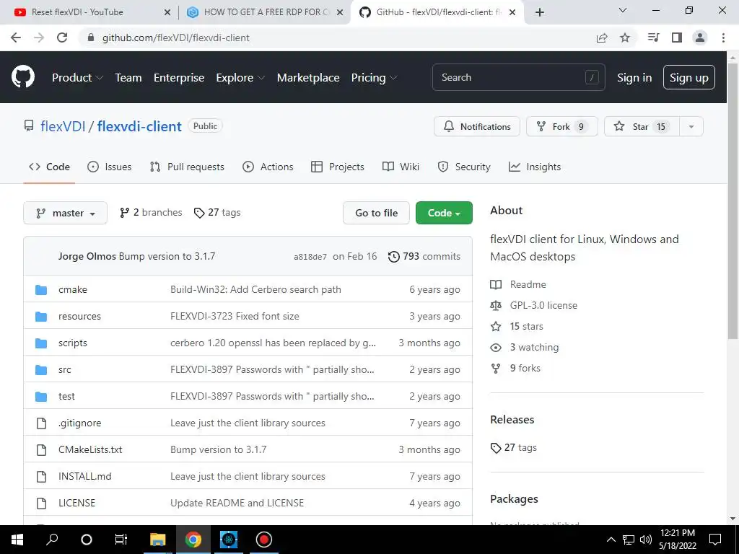Screen dimensions: 739x554
Task: Click the tag icon under Releases
Action: 495,447
